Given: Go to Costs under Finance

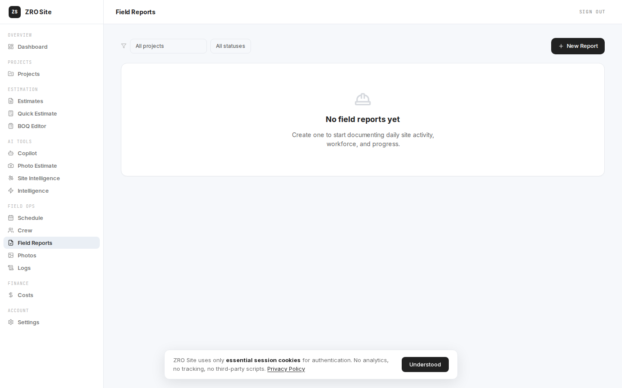Looking at the screenshot, I should tap(51, 295).
